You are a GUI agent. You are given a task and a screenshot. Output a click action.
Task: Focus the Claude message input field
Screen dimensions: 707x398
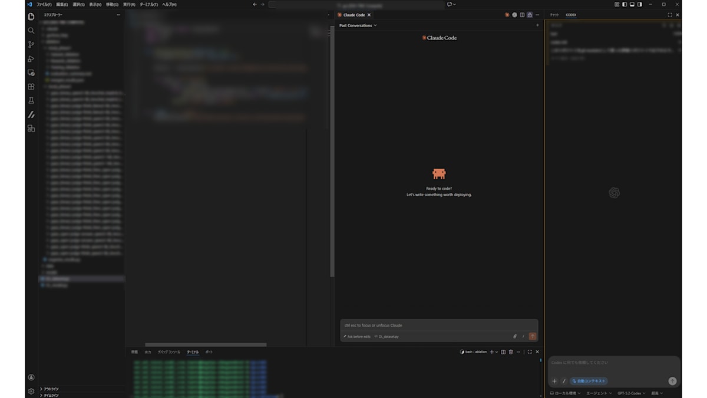pos(439,325)
